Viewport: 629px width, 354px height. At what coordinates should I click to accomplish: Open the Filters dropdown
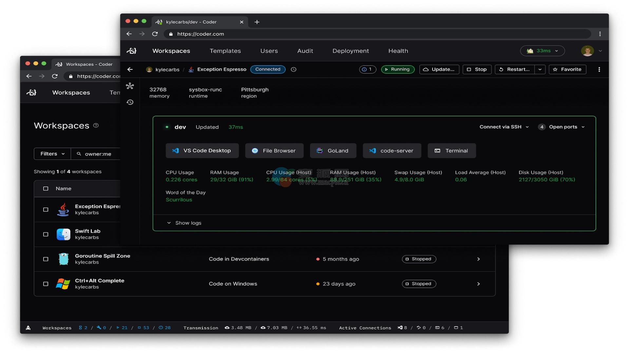point(52,154)
